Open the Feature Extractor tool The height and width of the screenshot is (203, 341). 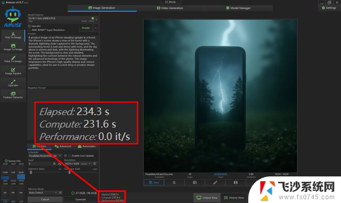pos(13,95)
